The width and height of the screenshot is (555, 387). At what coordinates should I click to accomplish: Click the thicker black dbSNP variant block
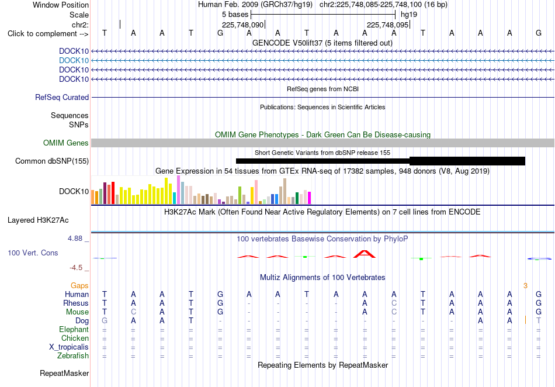[467, 161]
